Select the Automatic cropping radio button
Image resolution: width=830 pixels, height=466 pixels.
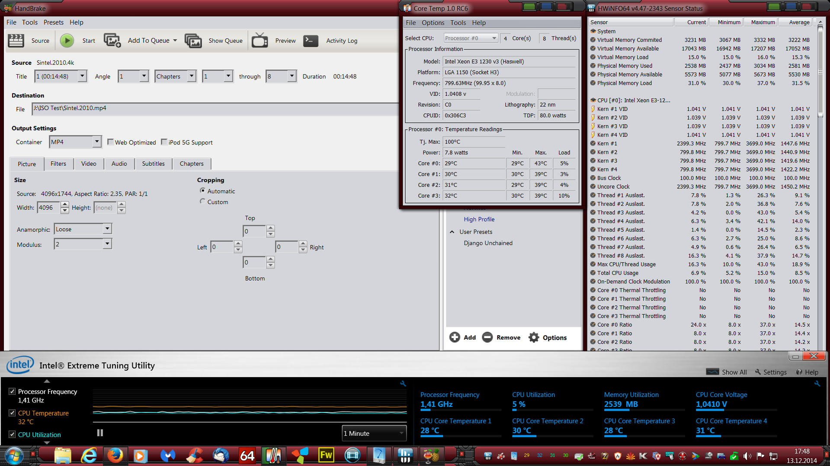coord(202,190)
